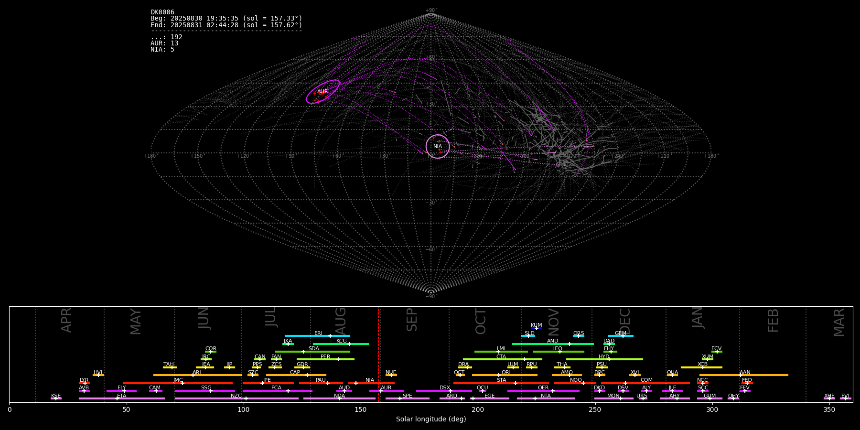Click the green AND shower bar
This screenshot has height=430, width=860.
[553, 344]
